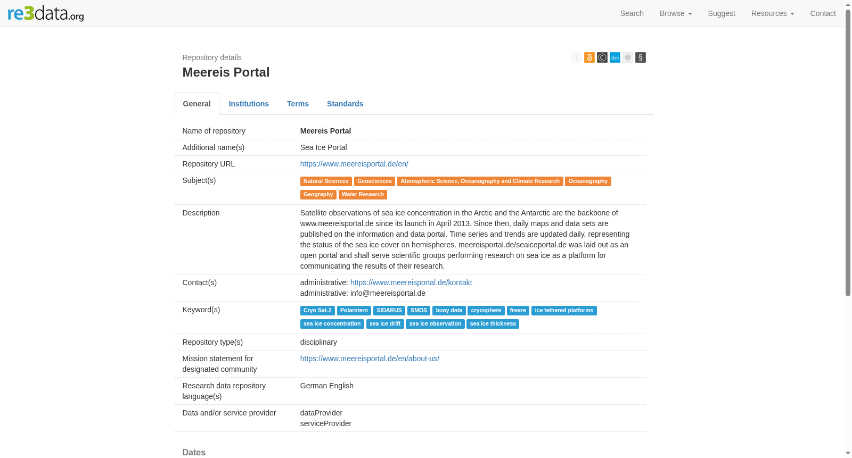Click the orange open access padlock badge

point(589,57)
